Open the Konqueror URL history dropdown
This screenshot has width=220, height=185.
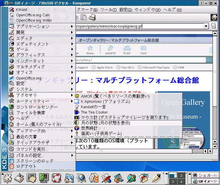tap(206, 26)
